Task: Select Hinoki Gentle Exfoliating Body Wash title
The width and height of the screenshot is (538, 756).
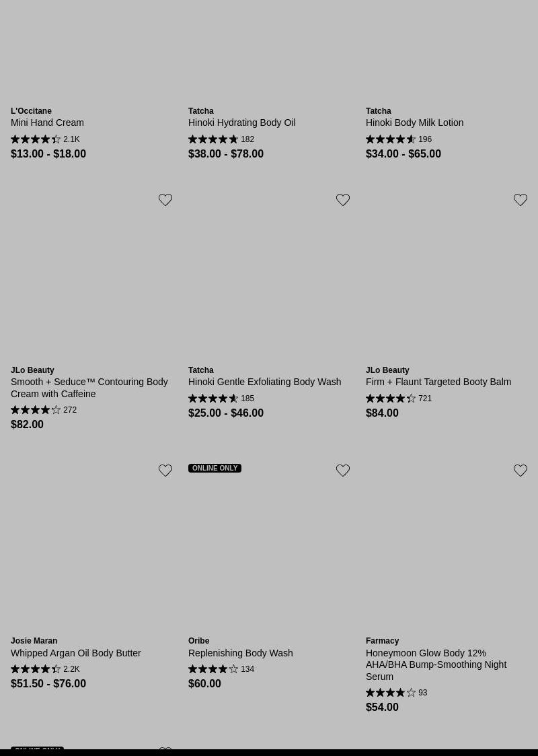Action: pos(264,382)
